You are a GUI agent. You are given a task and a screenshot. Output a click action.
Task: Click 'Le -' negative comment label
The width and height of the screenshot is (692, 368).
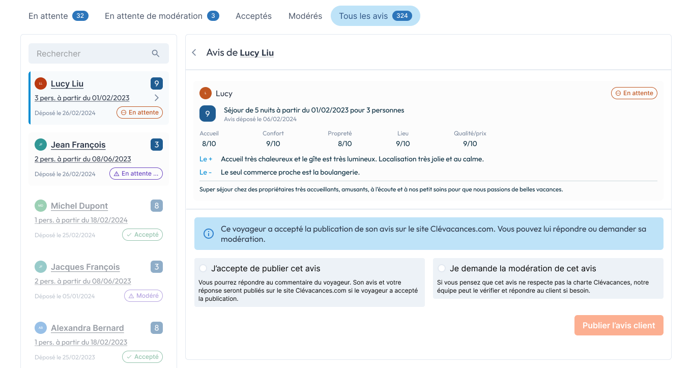click(x=206, y=172)
